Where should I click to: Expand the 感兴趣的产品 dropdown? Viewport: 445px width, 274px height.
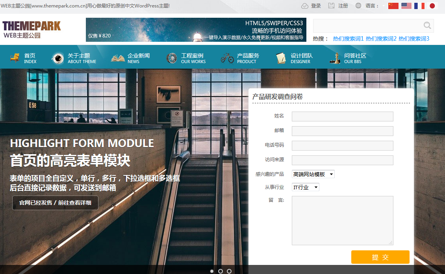313,174
